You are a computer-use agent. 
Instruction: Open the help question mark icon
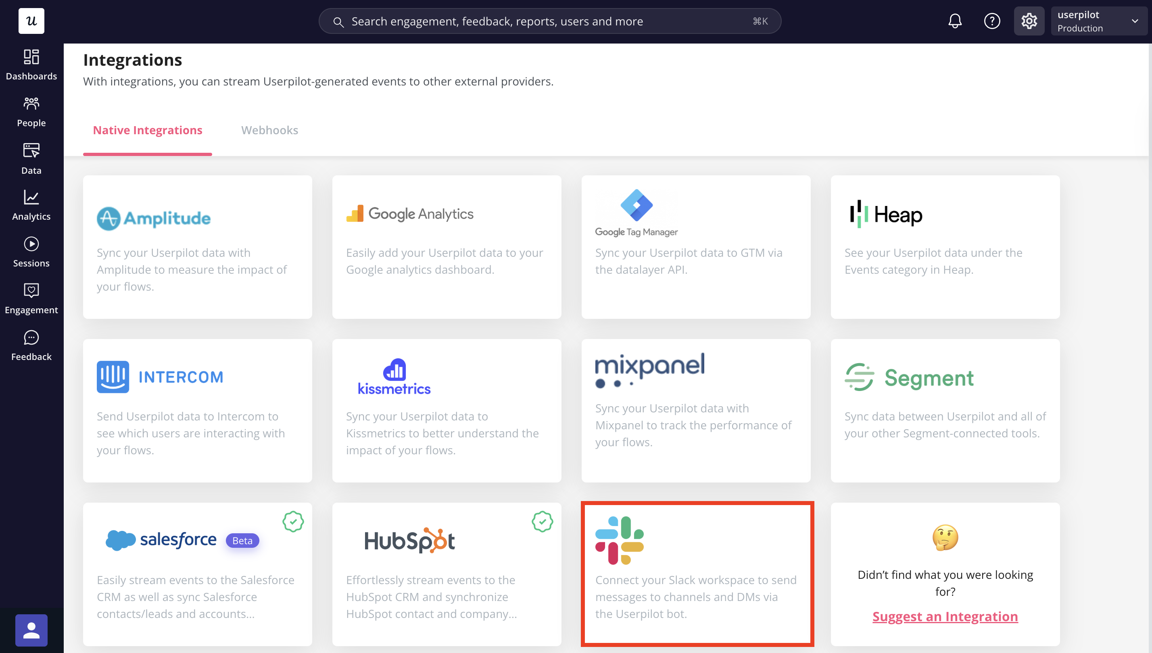pos(992,21)
